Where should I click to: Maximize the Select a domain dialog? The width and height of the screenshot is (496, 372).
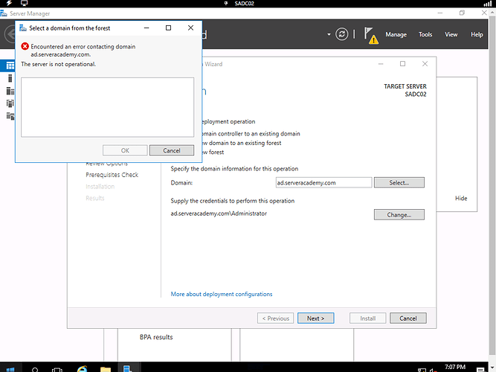click(x=168, y=28)
